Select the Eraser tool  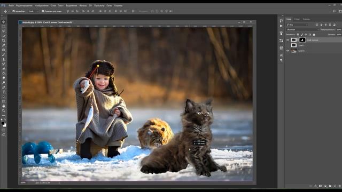click(4, 69)
